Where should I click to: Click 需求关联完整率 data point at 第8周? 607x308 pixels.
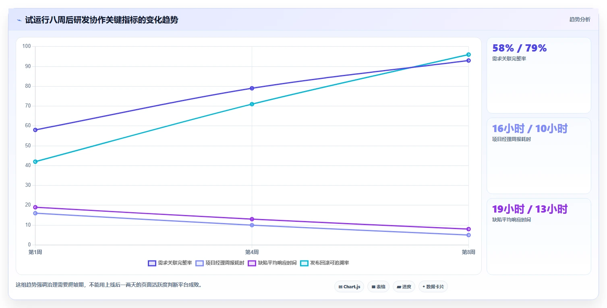468,60
